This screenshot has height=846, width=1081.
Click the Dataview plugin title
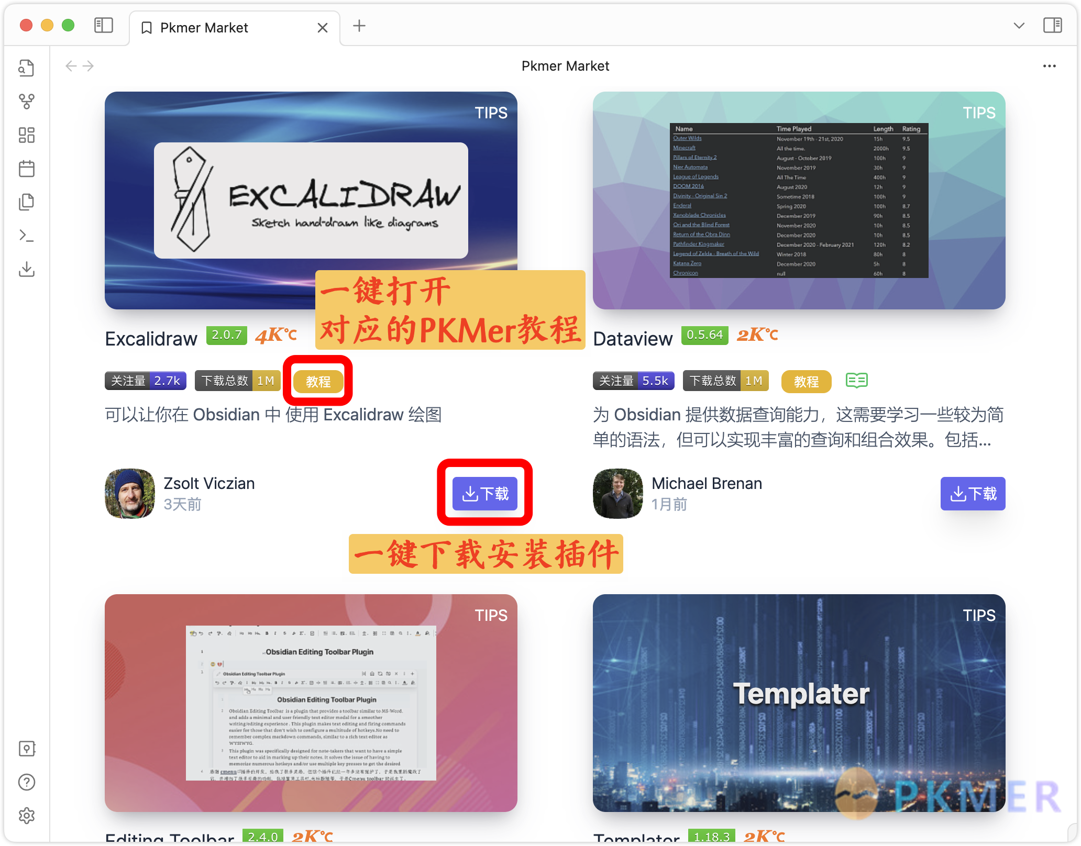point(633,339)
